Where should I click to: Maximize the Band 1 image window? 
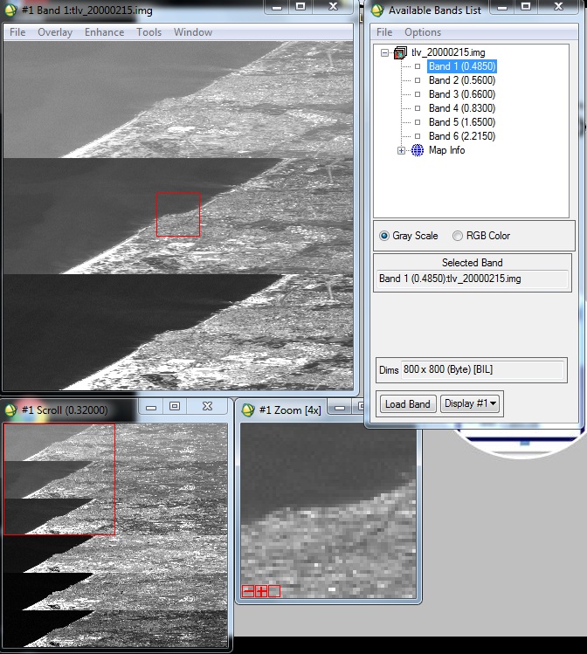coord(300,7)
